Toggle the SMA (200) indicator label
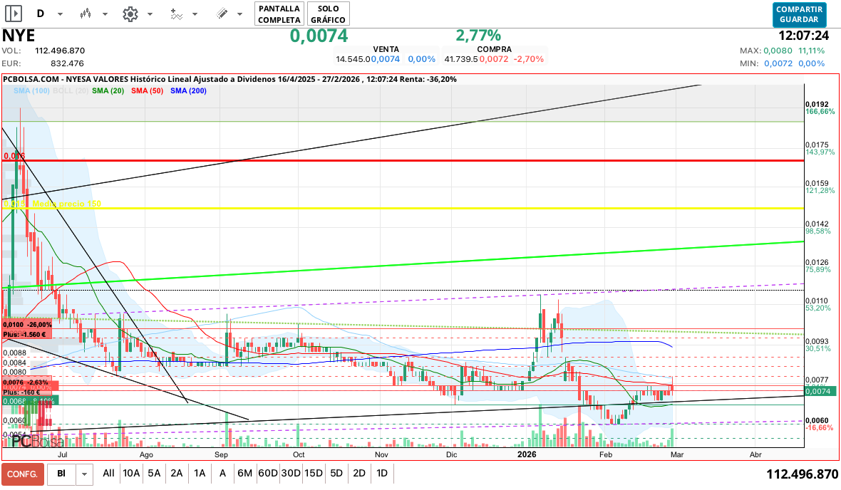The width and height of the screenshot is (841, 490). point(188,90)
